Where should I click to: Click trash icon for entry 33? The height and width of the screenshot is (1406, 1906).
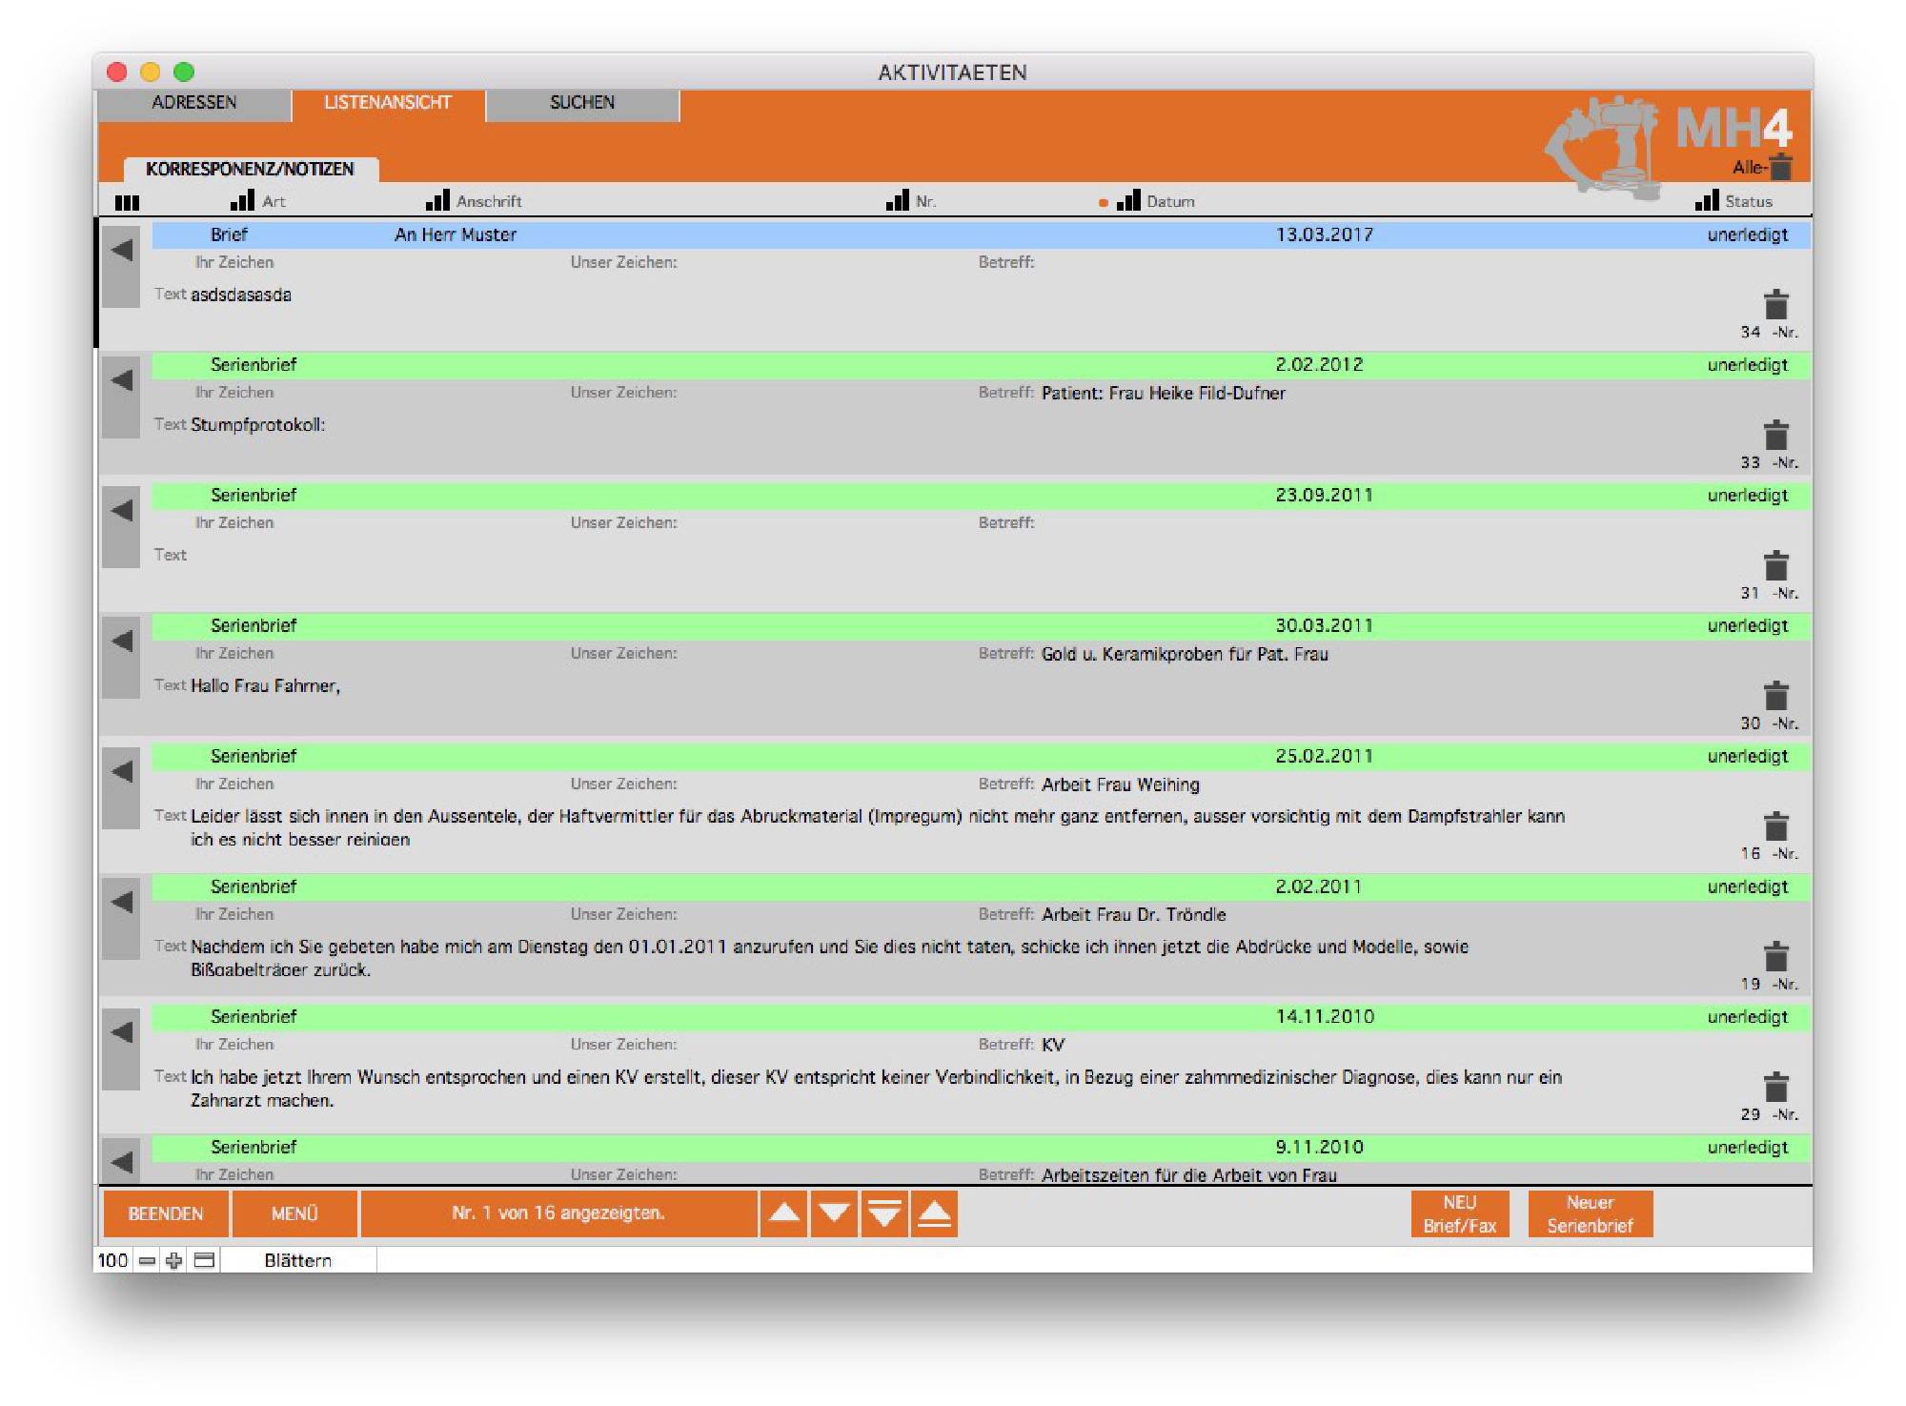(x=1775, y=436)
